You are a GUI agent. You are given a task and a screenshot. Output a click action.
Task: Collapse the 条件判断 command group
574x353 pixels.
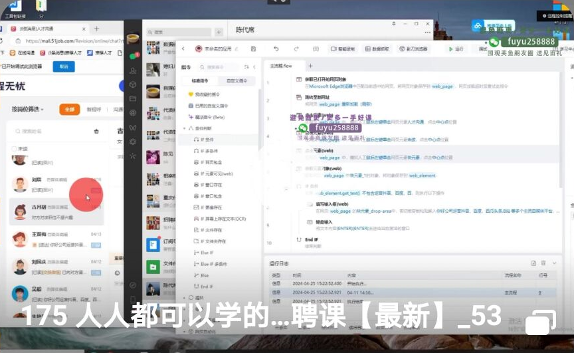[184, 128]
